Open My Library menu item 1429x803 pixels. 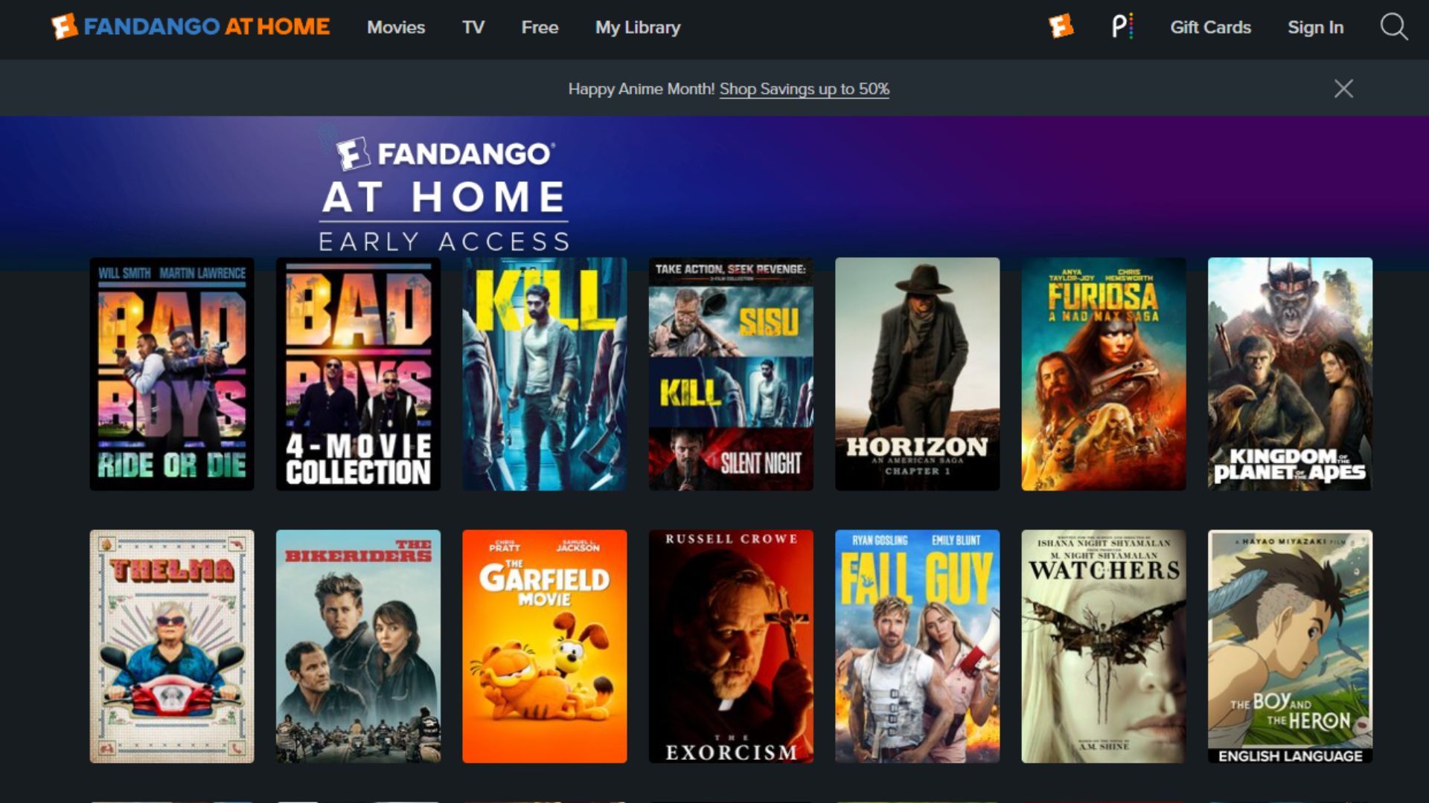[x=638, y=27]
